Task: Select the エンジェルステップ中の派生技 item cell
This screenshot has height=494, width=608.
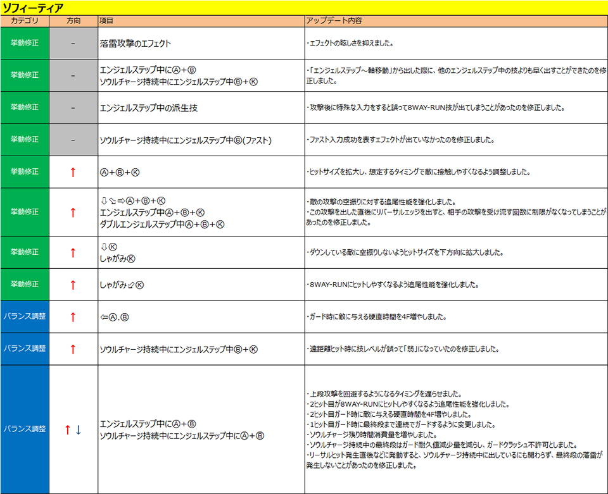Action: click(x=149, y=108)
